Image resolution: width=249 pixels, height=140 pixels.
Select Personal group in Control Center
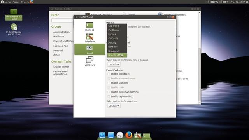point(58,51)
